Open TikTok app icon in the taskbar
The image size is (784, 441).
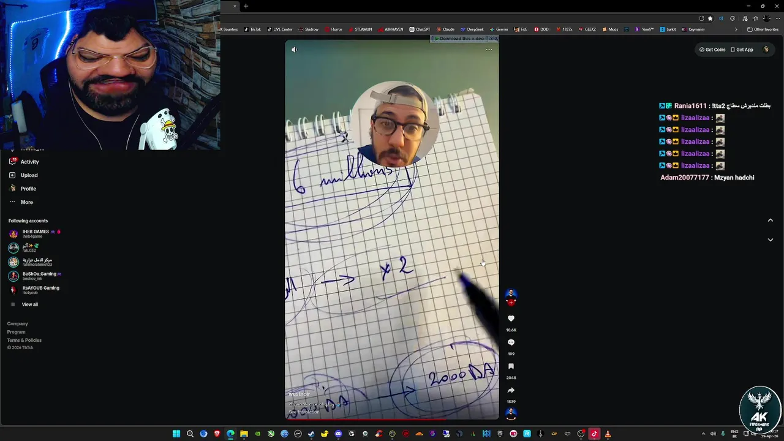(594, 434)
